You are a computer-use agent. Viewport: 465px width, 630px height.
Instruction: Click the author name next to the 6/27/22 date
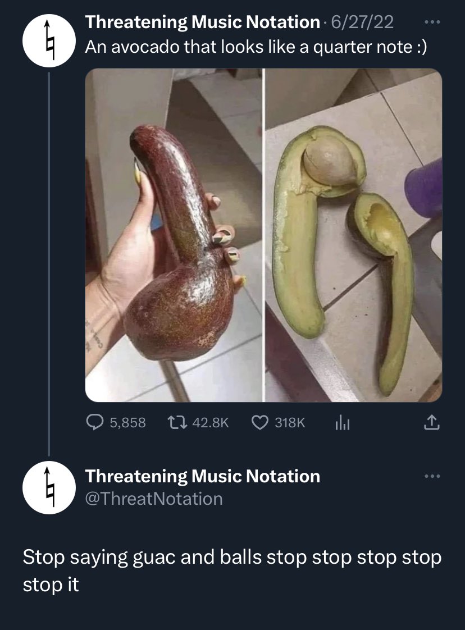click(x=202, y=22)
